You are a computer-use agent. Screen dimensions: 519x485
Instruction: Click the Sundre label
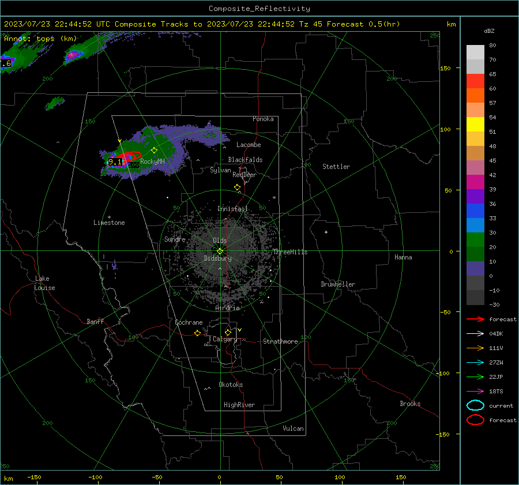pyautogui.click(x=175, y=239)
